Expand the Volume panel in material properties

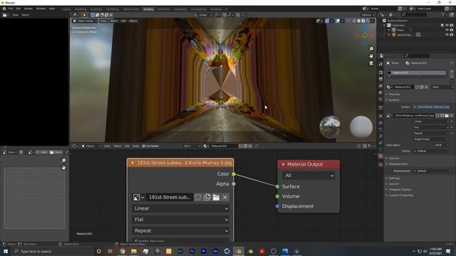tap(394, 158)
